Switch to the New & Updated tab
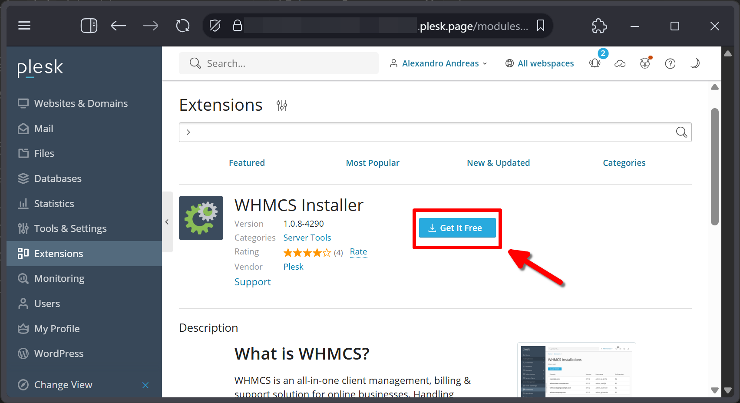The width and height of the screenshot is (740, 403). point(499,163)
